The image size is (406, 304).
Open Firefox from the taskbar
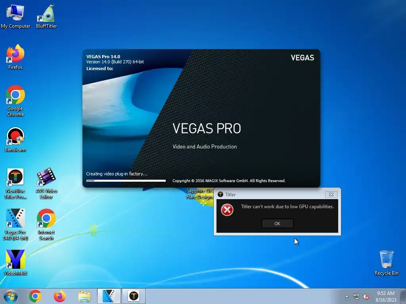tap(59, 296)
